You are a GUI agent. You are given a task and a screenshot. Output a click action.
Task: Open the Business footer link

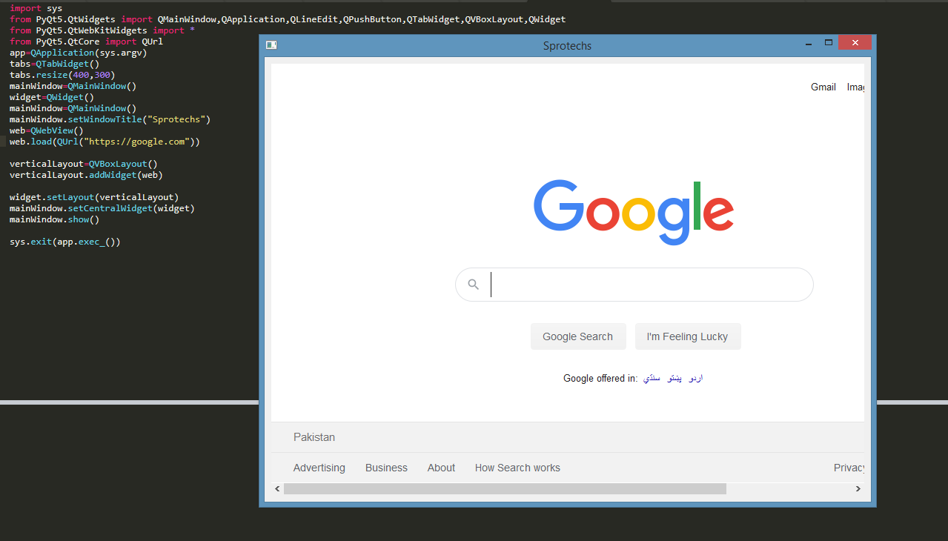[x=386, y=468]
